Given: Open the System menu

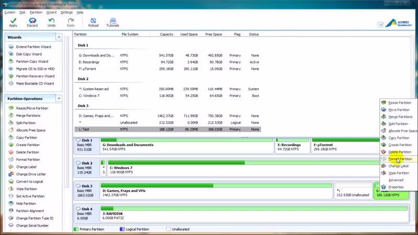Looking at the screenshot, I should 10,12.
